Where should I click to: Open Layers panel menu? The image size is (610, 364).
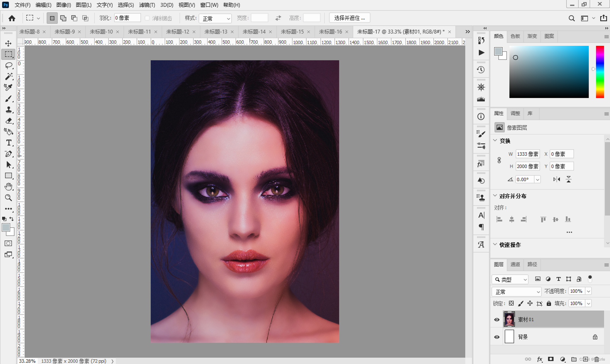coord(606,265)
